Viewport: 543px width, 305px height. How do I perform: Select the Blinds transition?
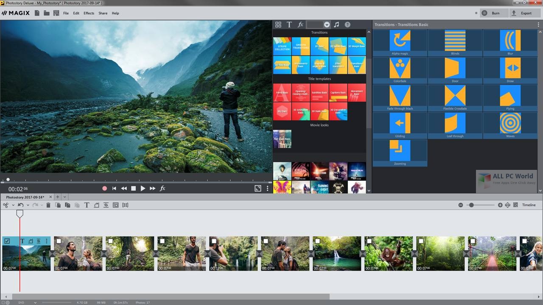[x=455, y=43]
